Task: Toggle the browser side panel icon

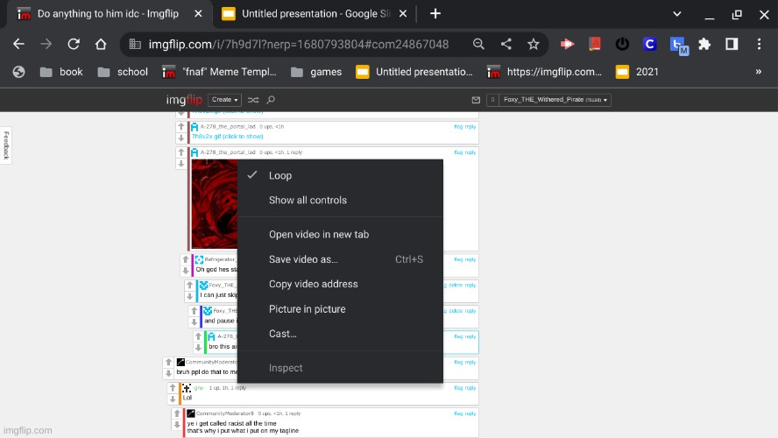Action: pyautogui.click(x=732, y=44)
